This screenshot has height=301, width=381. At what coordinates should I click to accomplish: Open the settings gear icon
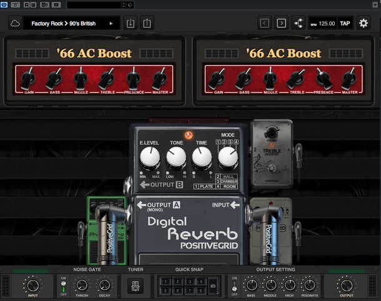[x=364, y=23]
